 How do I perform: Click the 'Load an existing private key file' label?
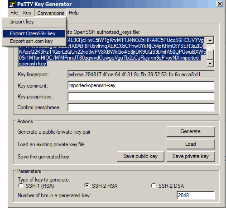click(51, 144)
